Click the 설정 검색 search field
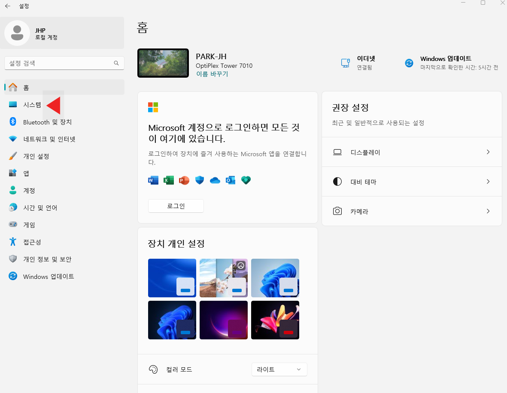This screenshot has width=507, height=393. pos(64,63)
